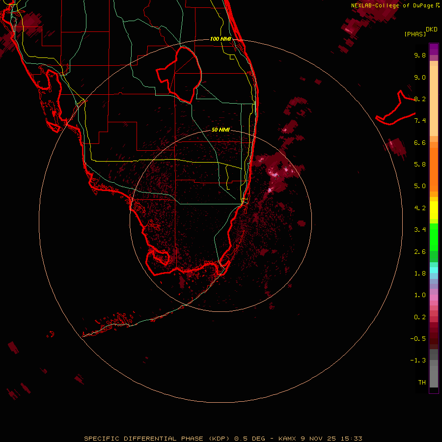This screenshot has height=442, width=442.
Task: Select the 0.2 scale value
Action: pos(420,317)
